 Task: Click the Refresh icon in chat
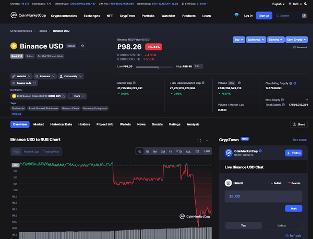(x=287, y=235)
